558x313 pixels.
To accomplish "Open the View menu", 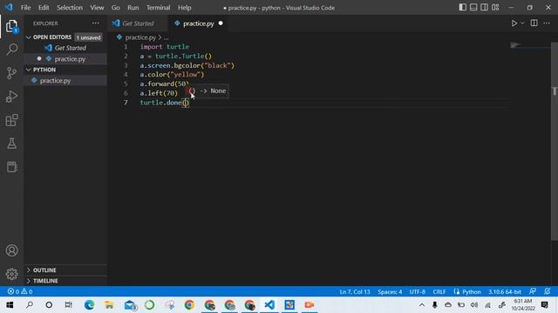I will (x=97, y=8).
